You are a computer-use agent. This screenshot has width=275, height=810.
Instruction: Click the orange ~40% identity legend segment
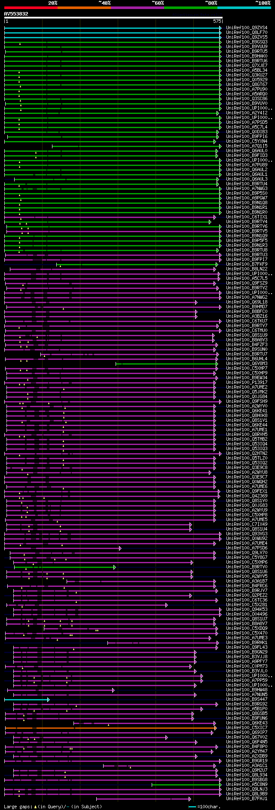84,8
